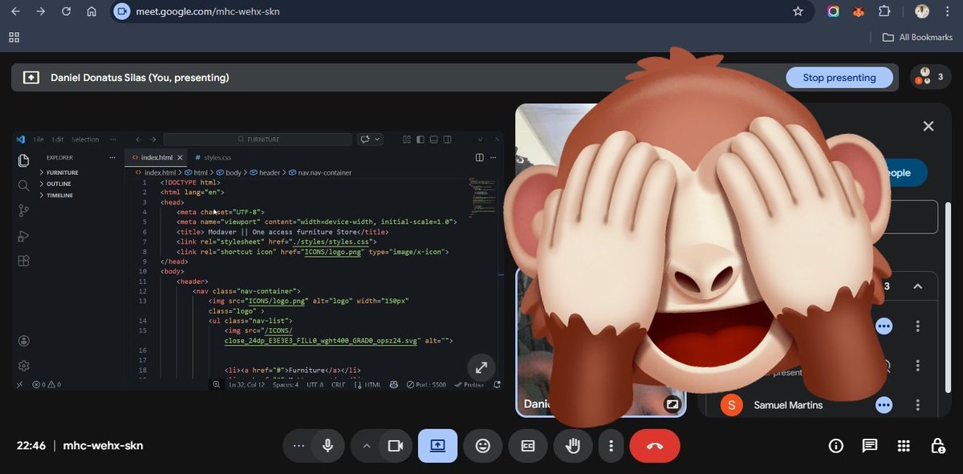
Task: End the call with the red hang-up button
Action: tap(654, 445)
